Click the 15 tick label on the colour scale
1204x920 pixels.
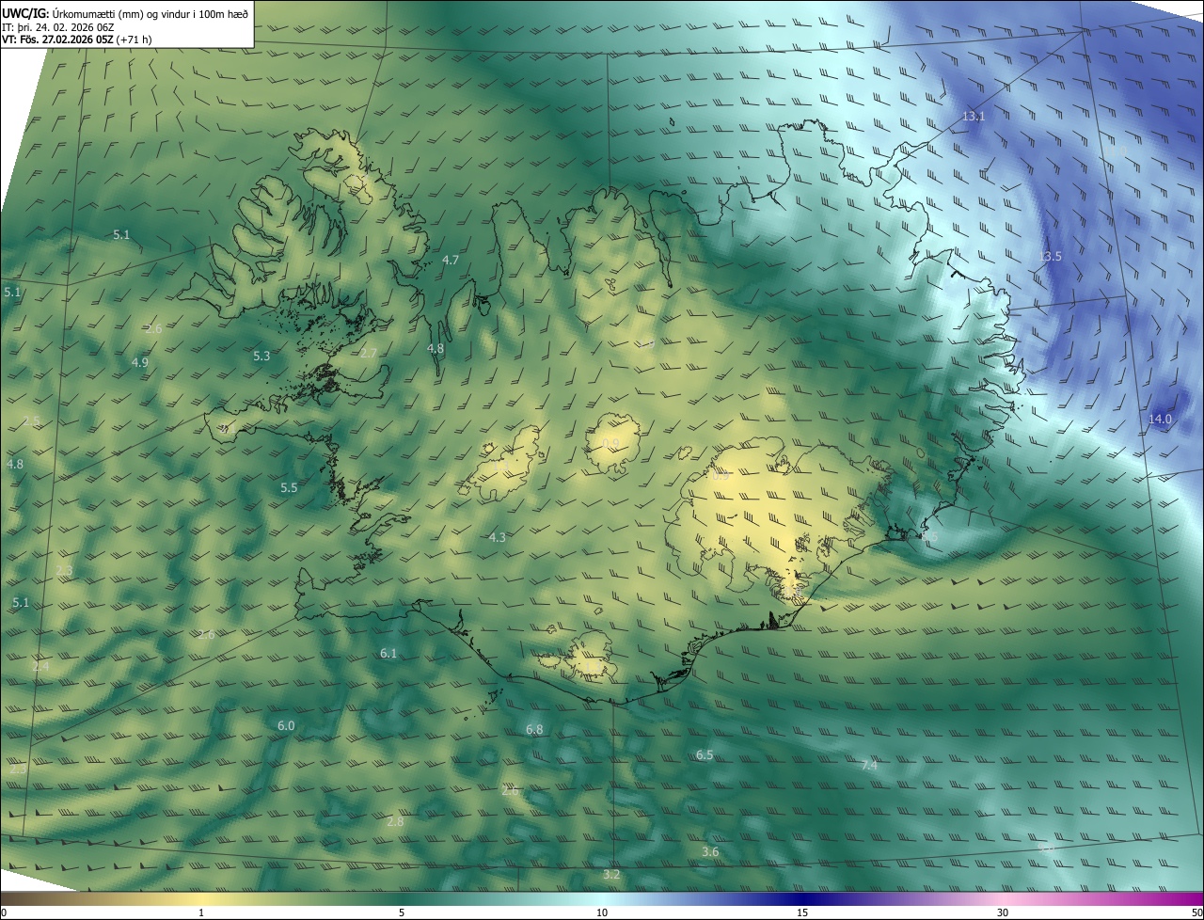coord(802,912)
